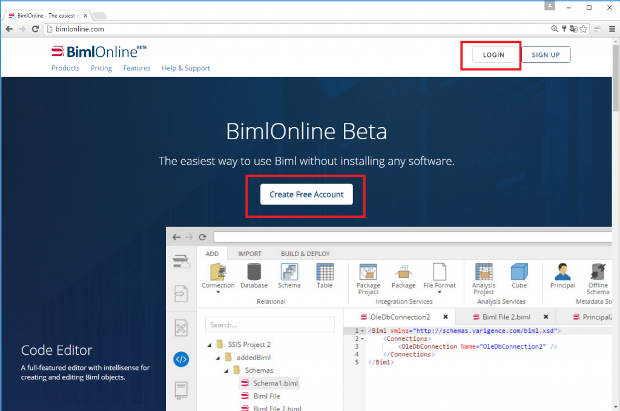
Task: Switch to the BUILD & DEPLOY tab
Action: tap(305, 254)
